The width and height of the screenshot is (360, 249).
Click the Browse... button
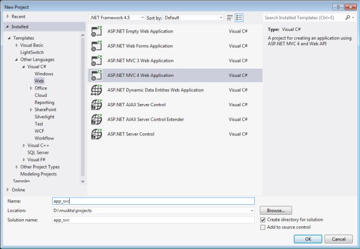(276, 210)
